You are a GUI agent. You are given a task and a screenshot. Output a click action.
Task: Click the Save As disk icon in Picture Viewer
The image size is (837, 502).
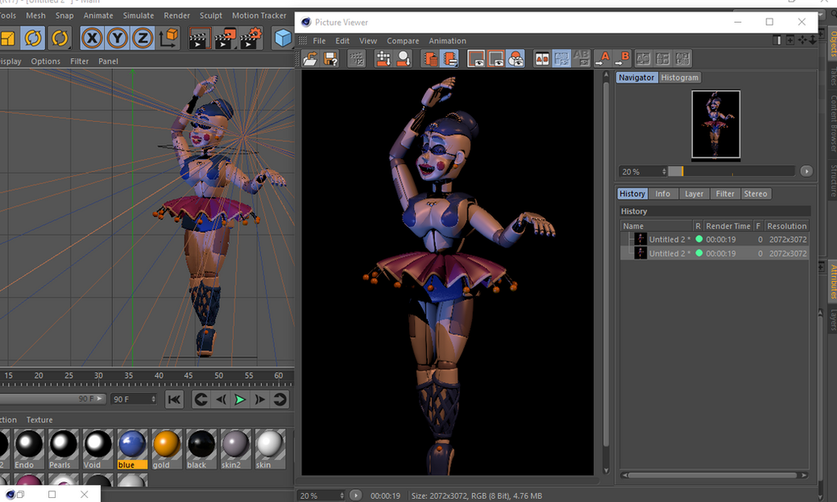(x=331, y=59)
